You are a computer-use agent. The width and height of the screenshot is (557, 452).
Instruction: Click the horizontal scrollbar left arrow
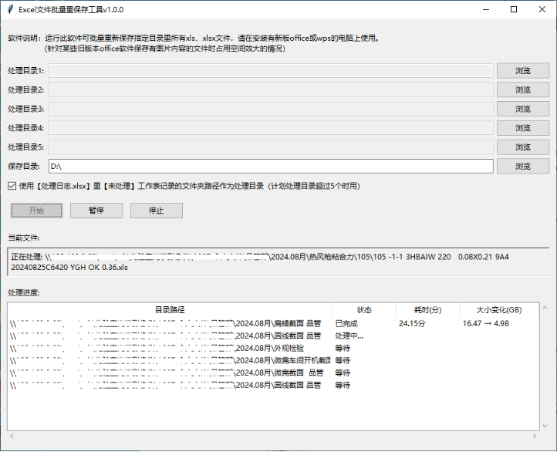pyautogui.click(x=12, y=436)
